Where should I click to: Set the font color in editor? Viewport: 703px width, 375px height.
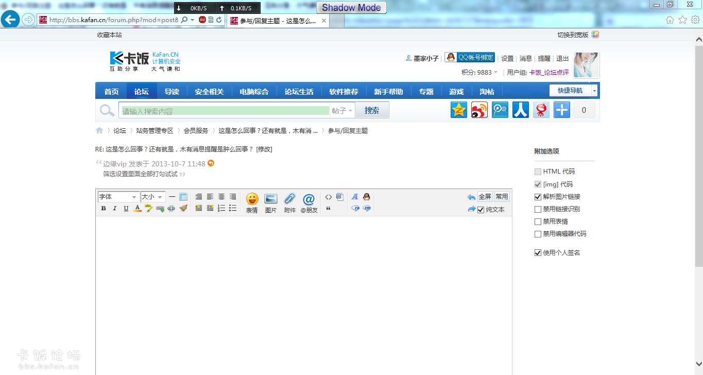pyautogui.click(x=138, y=209)
